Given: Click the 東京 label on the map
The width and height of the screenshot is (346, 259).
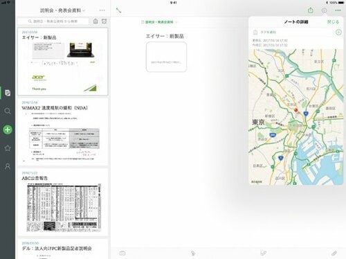Looking at the screenshot, I should (x=258, y=122).
